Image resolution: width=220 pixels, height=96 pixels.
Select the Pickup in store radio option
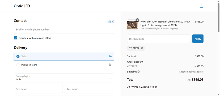pyautogui.click(x=18, y=65)
